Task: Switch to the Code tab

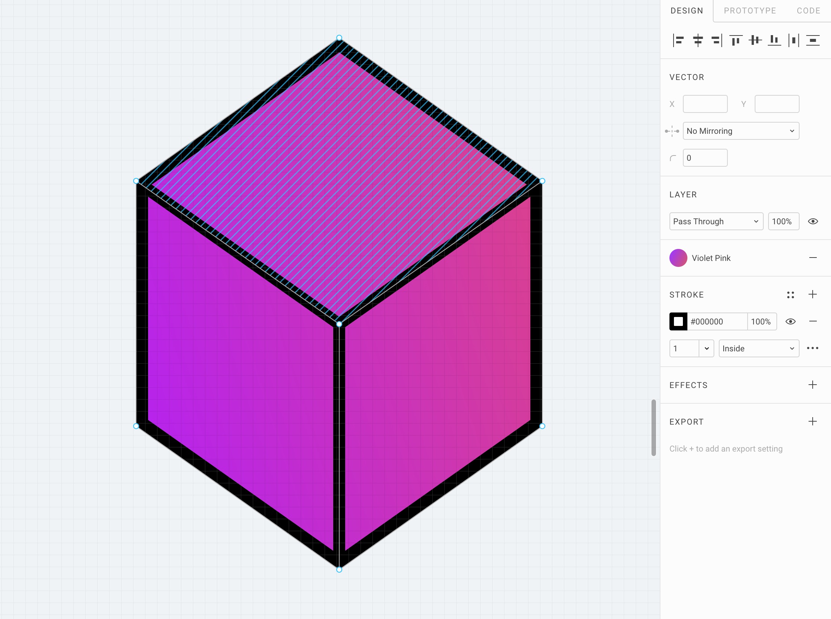Action: 809,11
